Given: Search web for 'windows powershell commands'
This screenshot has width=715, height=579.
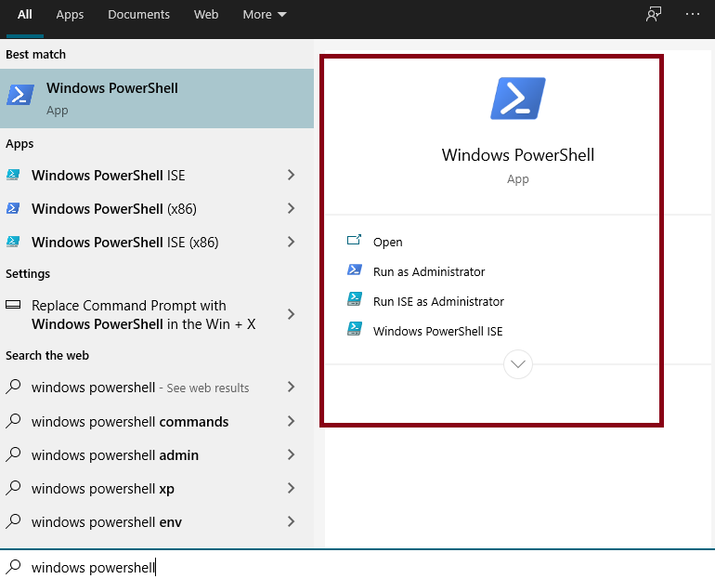Looking at the screenshot, I should (x=130, y=422).
